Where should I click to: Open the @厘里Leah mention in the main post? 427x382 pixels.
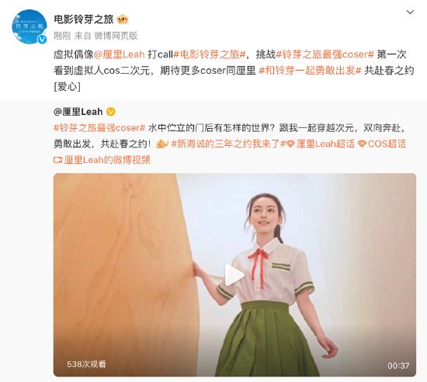pos(120,54)
